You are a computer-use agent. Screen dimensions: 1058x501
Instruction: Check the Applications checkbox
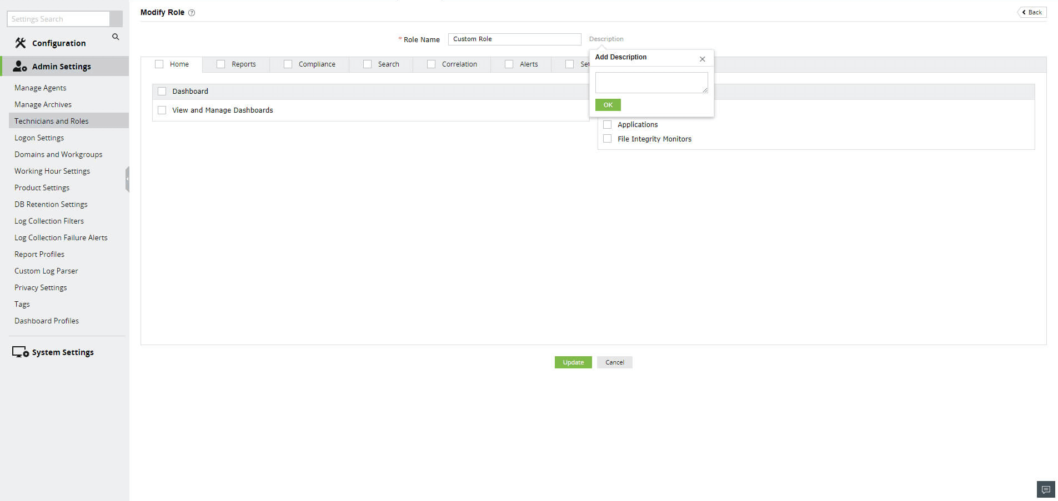pyautogui.click(x=608, y=125)
